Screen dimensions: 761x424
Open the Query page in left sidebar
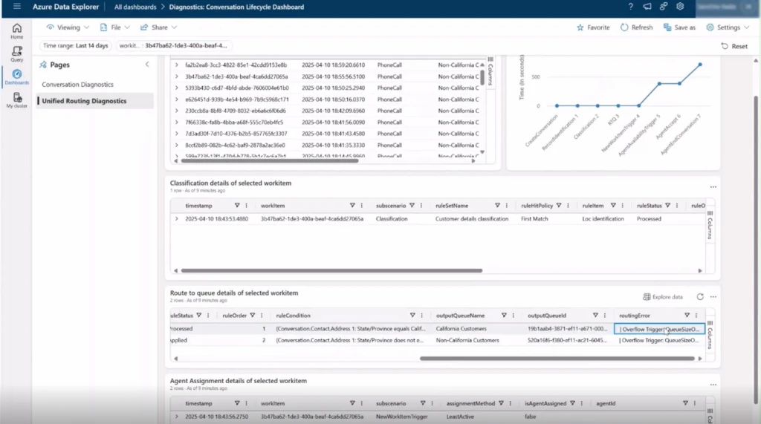tap(16, 53)
